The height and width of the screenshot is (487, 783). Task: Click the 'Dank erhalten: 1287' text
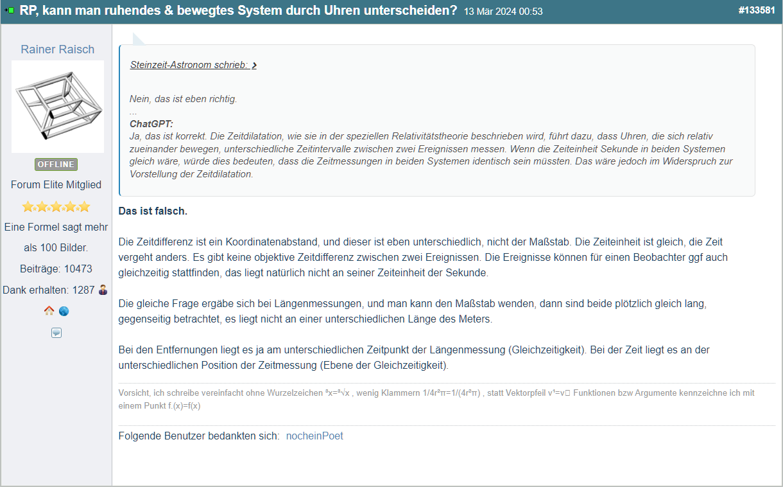pos(49,290)
